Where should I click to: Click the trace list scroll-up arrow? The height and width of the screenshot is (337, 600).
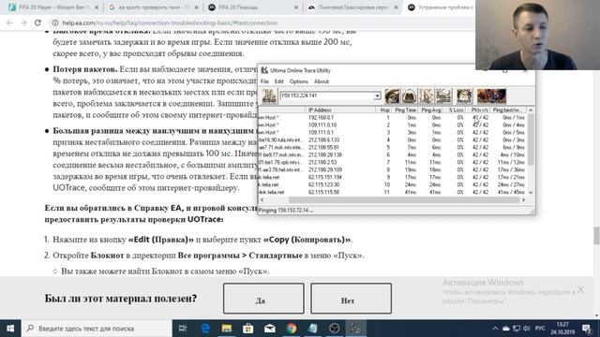point(531,110)
